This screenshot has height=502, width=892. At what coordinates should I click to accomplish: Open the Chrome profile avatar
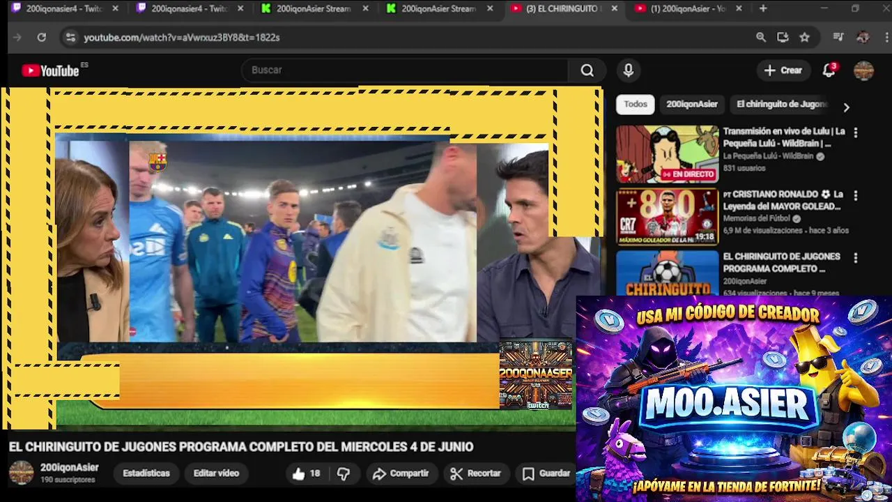[863, 38]
